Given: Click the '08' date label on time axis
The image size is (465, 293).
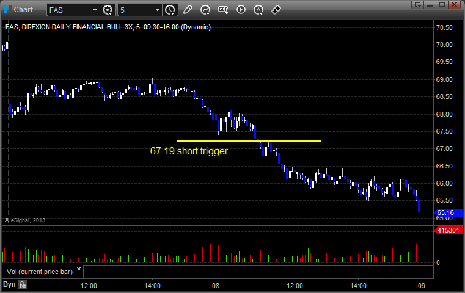Looking at the screenshot, I should pos(216,286).
